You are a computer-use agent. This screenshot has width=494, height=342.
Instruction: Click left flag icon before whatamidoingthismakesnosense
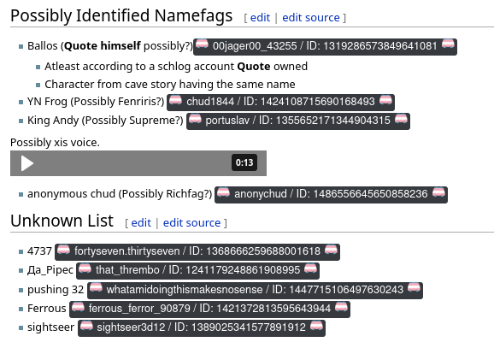click(x=96, y=287)
